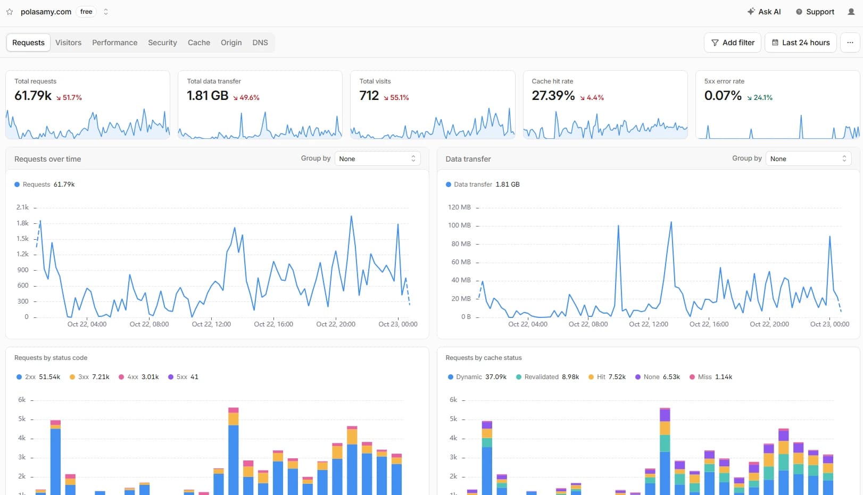Expand Group by dropdown for Requests over time
The height and width of the screenshot is (495, 863).
377,158
